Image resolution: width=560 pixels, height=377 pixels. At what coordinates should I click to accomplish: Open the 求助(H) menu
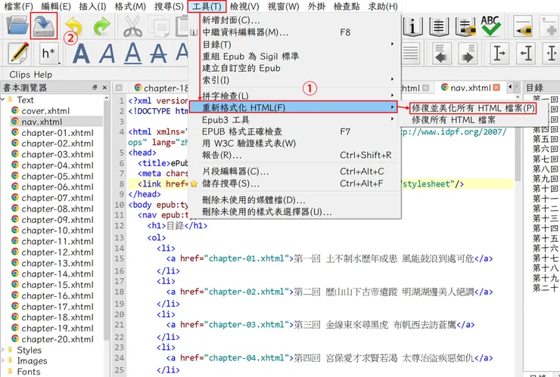(x=383, y=6)
